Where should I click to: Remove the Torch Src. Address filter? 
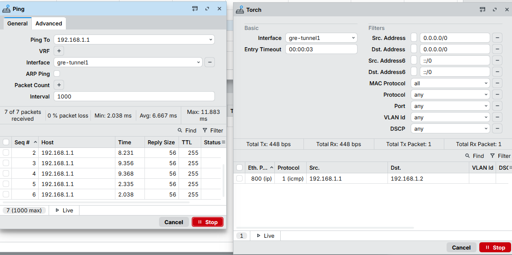(497, 38)
